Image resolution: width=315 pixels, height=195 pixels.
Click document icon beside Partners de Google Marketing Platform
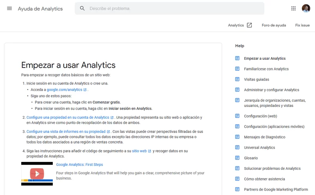point(237,189)
